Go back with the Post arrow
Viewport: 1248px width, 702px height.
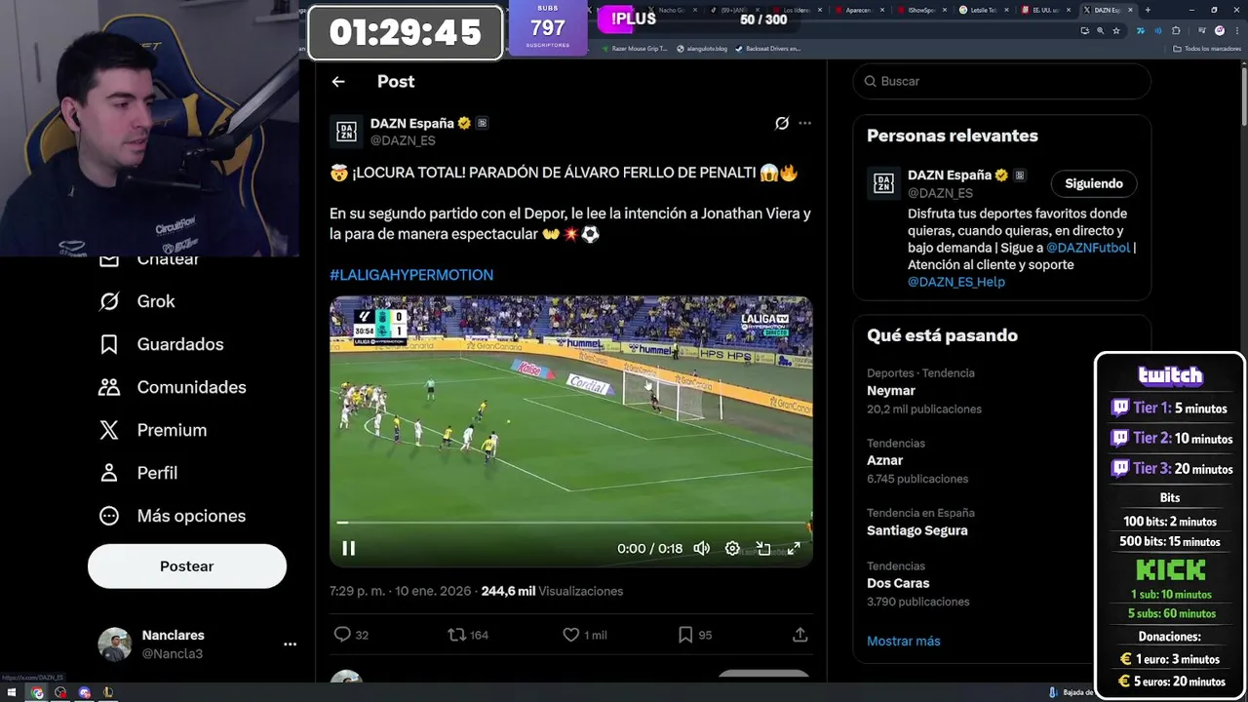coord(338,82)
